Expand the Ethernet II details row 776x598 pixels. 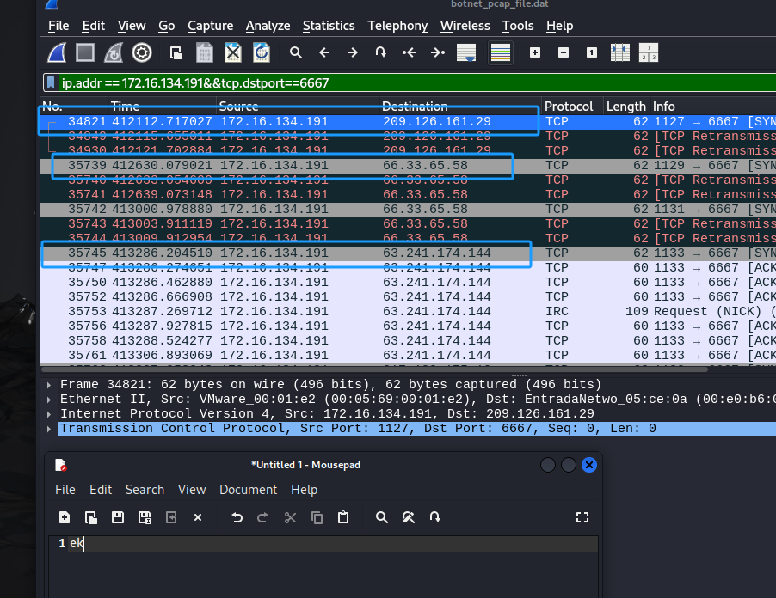49,400
